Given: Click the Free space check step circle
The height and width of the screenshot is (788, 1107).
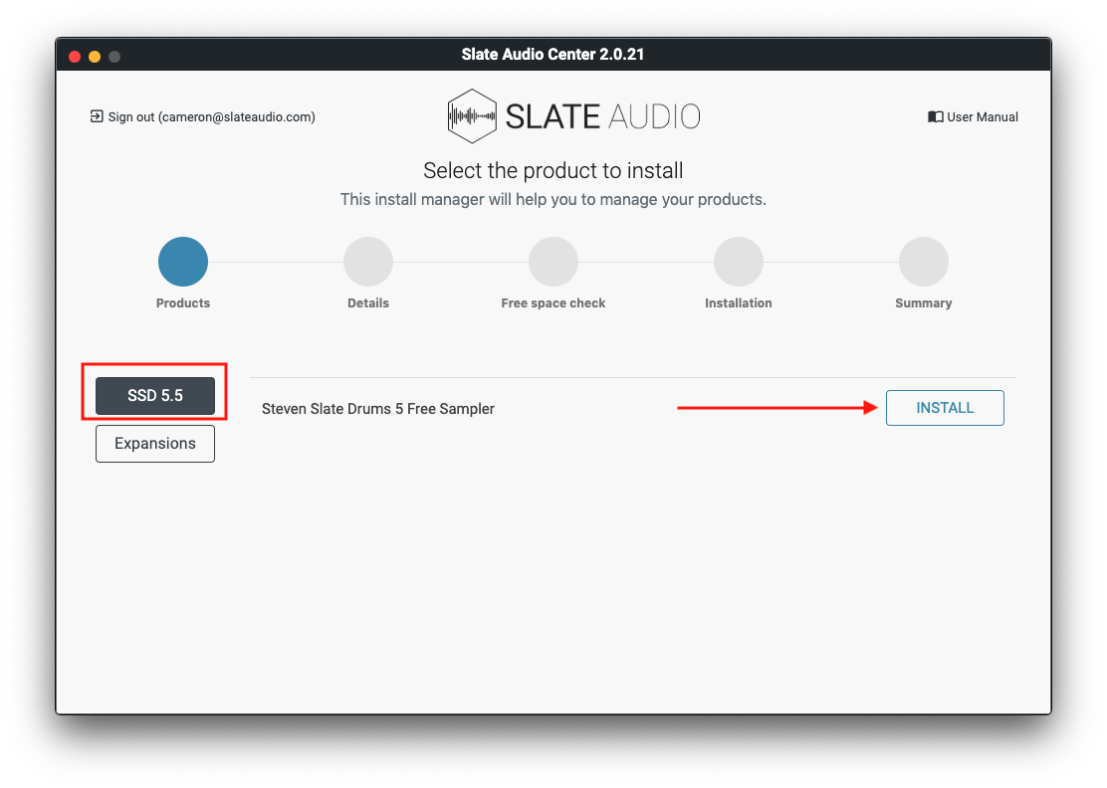Looking at the screenshot, I should 553,262.
